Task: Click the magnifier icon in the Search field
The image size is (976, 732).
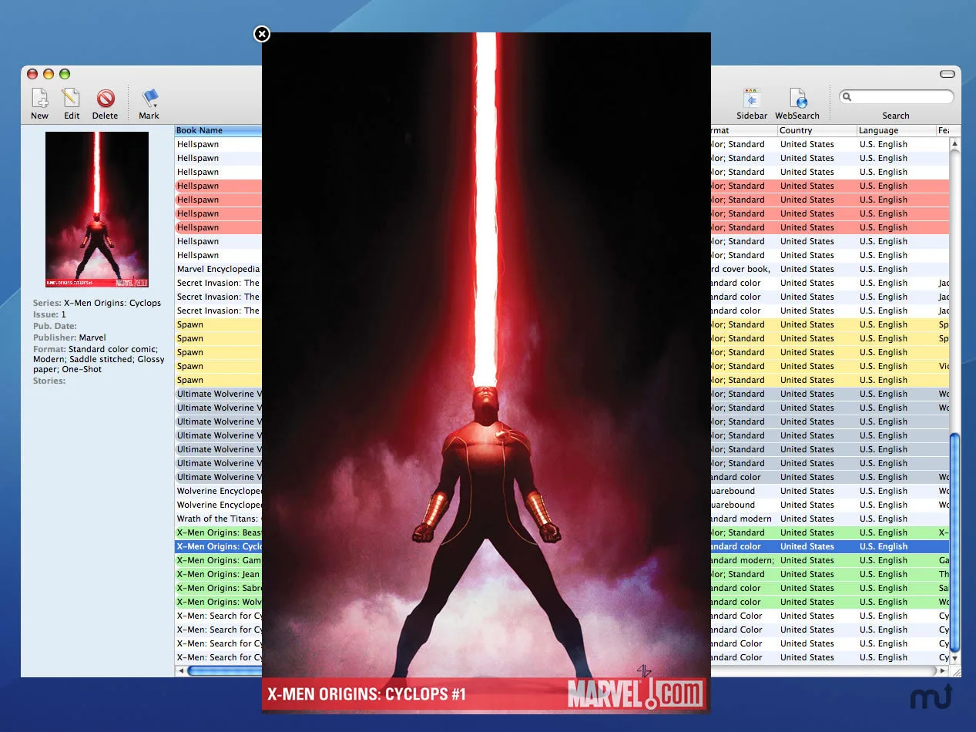Action: [847, 97]
